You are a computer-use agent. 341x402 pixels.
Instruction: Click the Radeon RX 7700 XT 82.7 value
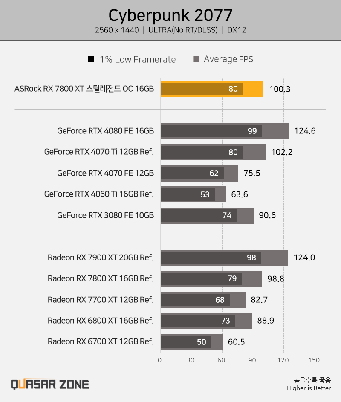259,300
